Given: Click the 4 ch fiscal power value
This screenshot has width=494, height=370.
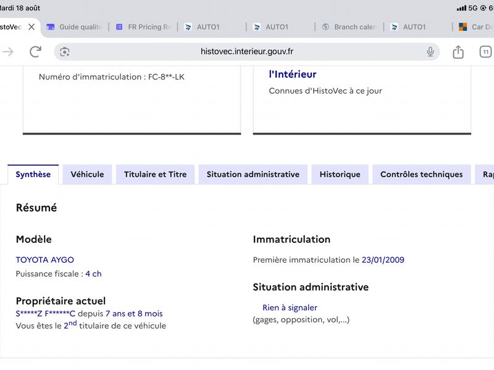Looking at the screenshot, I should [x=94, y=274].
